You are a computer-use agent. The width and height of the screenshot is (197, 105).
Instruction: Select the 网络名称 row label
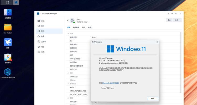click(73, 102)
